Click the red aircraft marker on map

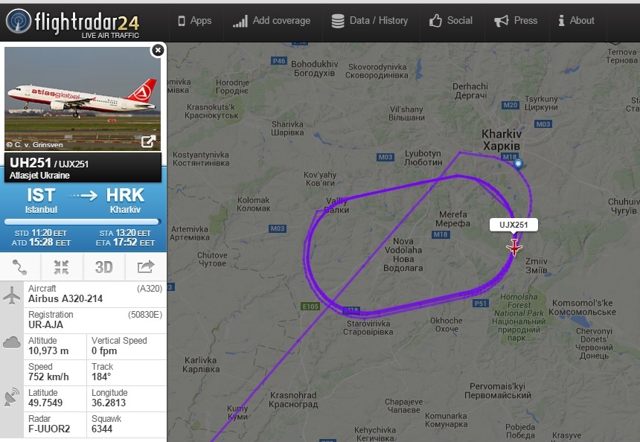[514, 247]
